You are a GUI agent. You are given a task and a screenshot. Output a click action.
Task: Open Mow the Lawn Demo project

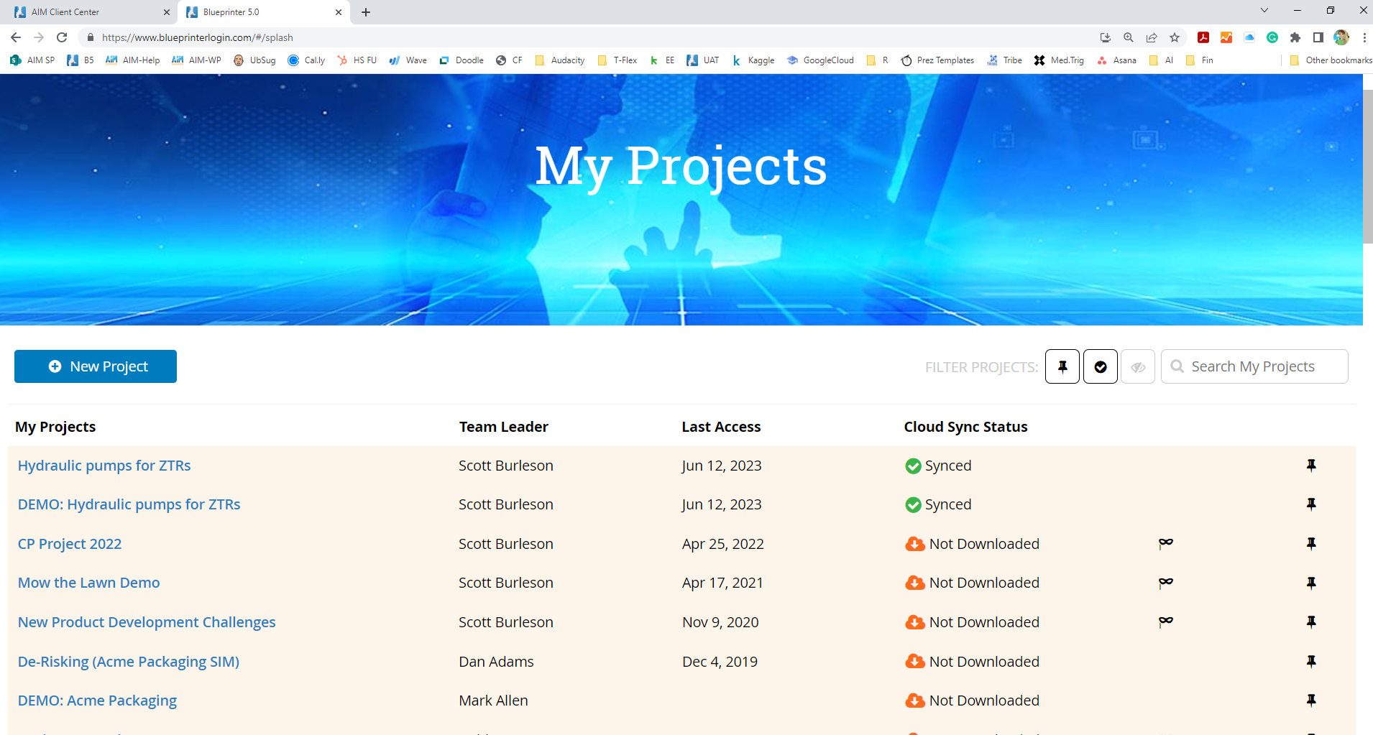89,583
